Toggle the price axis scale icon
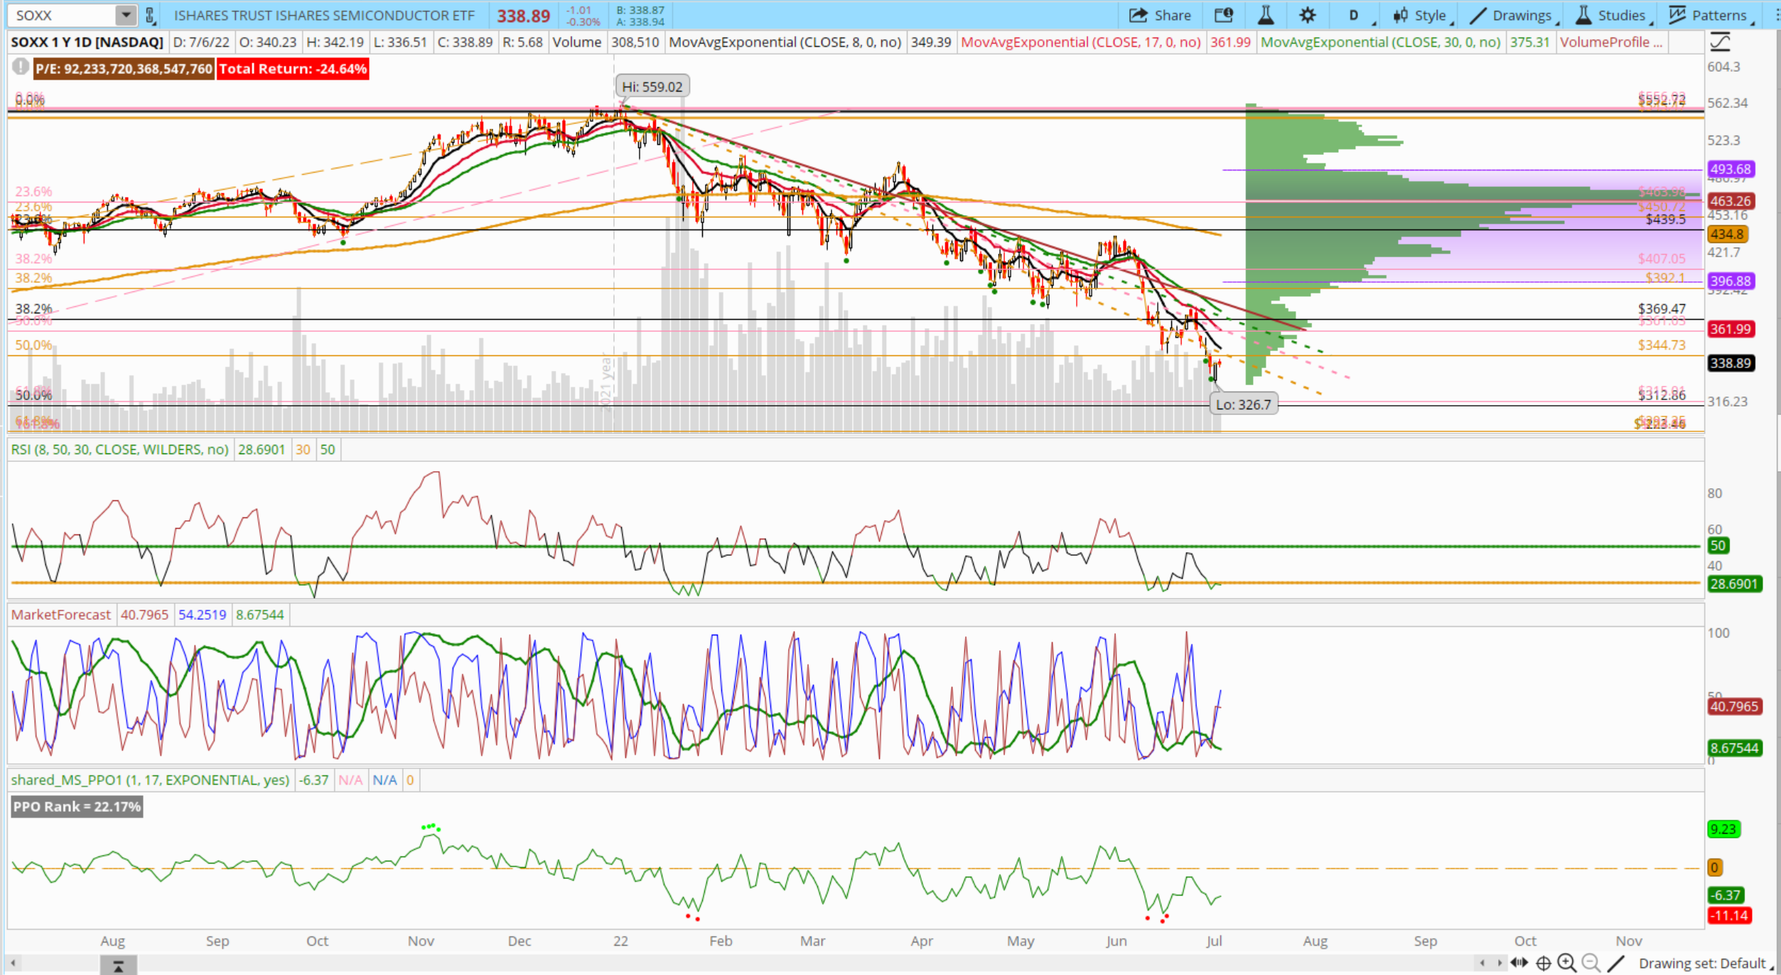This screenshot has width=1781, height=975. pos(1720,43)
